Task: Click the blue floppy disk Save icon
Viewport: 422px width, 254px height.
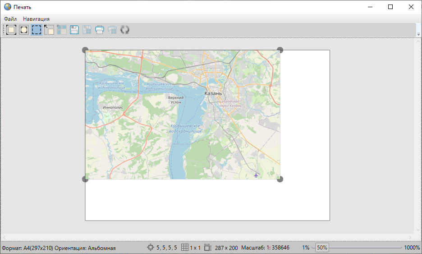Action: tap(74, 30)
